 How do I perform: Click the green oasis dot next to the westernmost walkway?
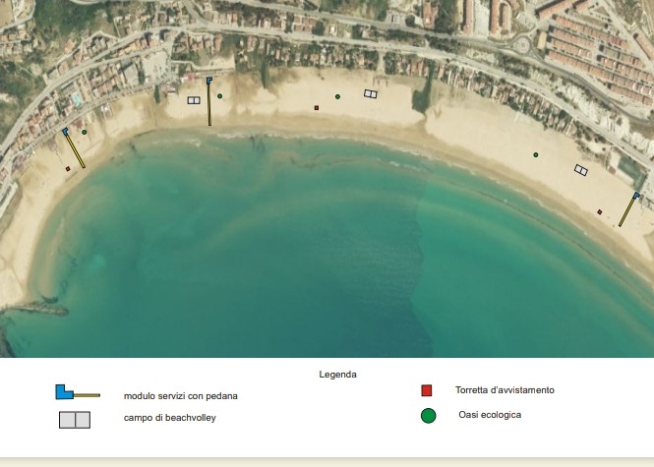(85, 132)
